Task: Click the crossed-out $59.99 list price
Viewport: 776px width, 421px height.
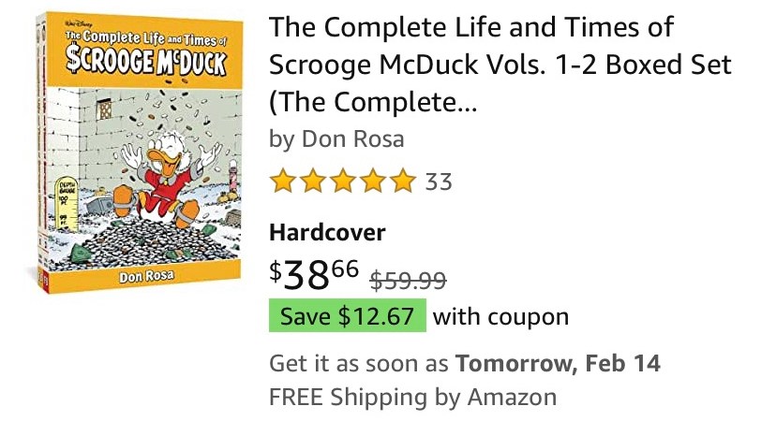Action: [x=408, y=280]
